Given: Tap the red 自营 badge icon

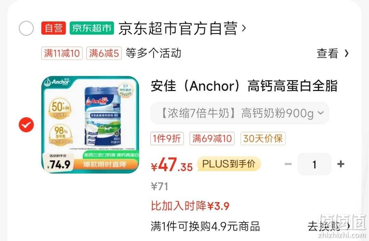Looking at the screenshot, I should tap(53, 28).
